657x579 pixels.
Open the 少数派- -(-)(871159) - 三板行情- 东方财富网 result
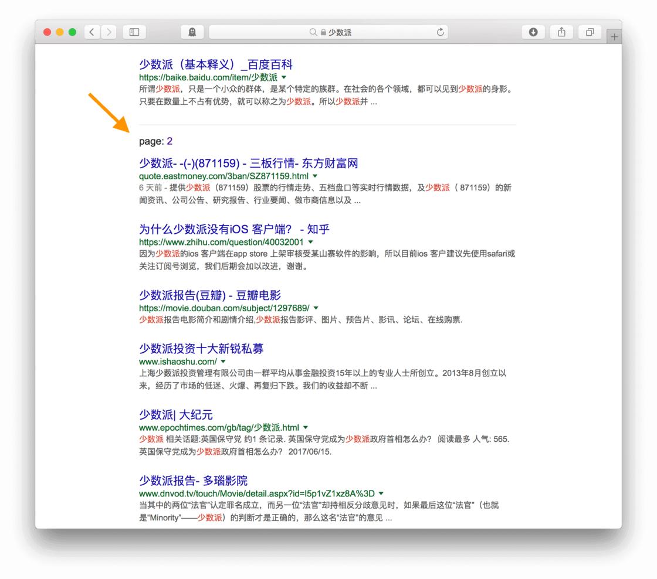click(x=249, y=164)
